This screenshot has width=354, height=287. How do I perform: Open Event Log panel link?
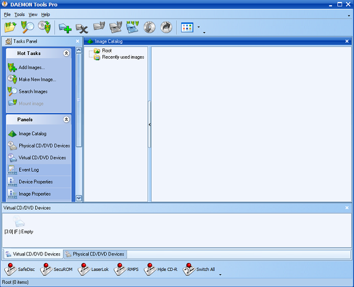coord(28,170)
